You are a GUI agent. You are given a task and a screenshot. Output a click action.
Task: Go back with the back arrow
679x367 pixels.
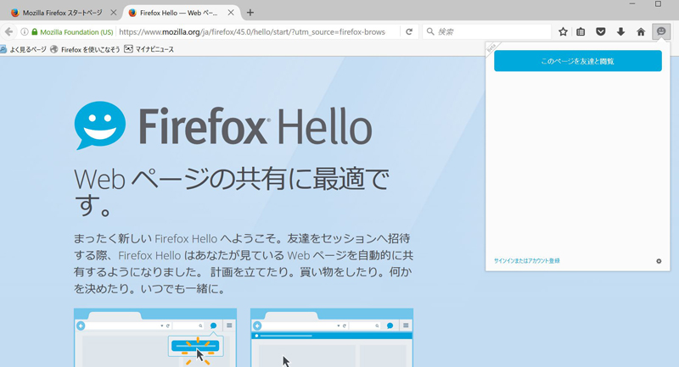tap(8, 31)
